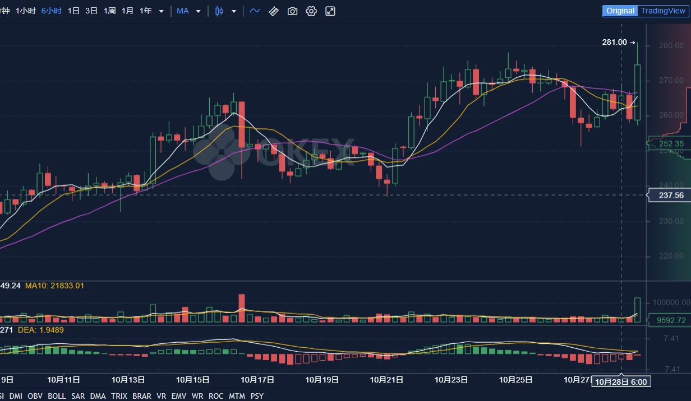This screenshot has width=691, height=401.
Task: Open the MA dropdown arrow
Action: tap(198, 11)
